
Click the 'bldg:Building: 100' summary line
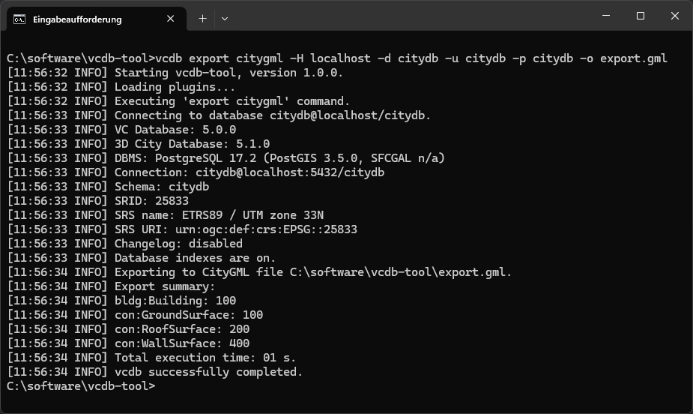[175, 301]
